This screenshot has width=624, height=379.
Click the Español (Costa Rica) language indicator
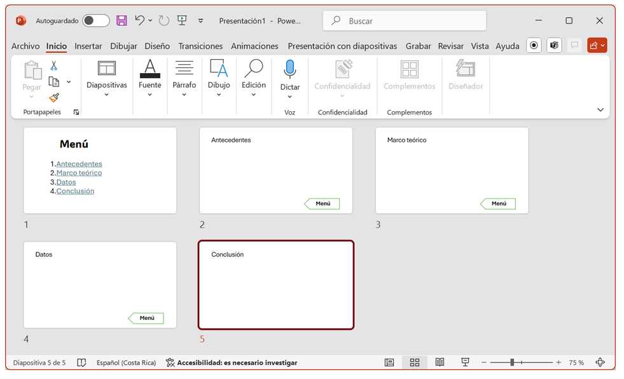126,362
